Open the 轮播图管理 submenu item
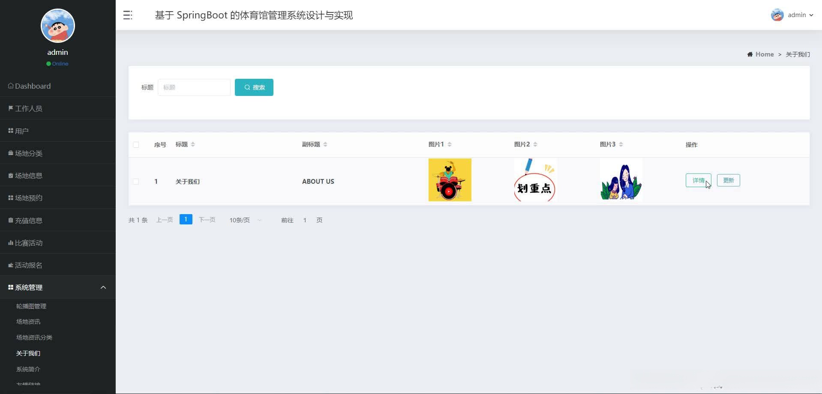This screenshot has width=822, height=394. click(x=31, y=306)
